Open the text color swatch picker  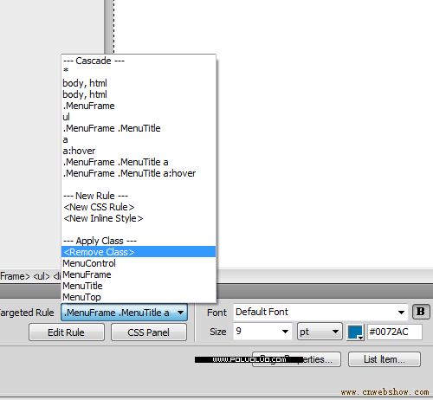coord(355,332)
